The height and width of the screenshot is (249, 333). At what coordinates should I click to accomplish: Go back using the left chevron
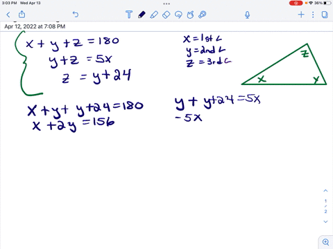click(x=8, y=15)
